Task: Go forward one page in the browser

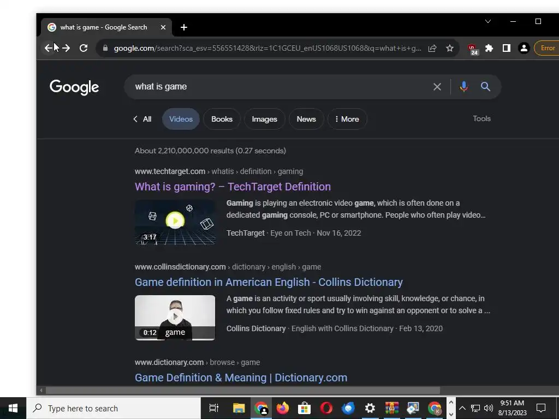Action: [66, 48]
